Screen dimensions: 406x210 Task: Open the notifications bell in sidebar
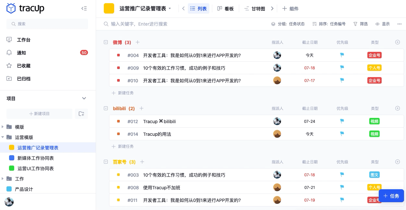21,53
